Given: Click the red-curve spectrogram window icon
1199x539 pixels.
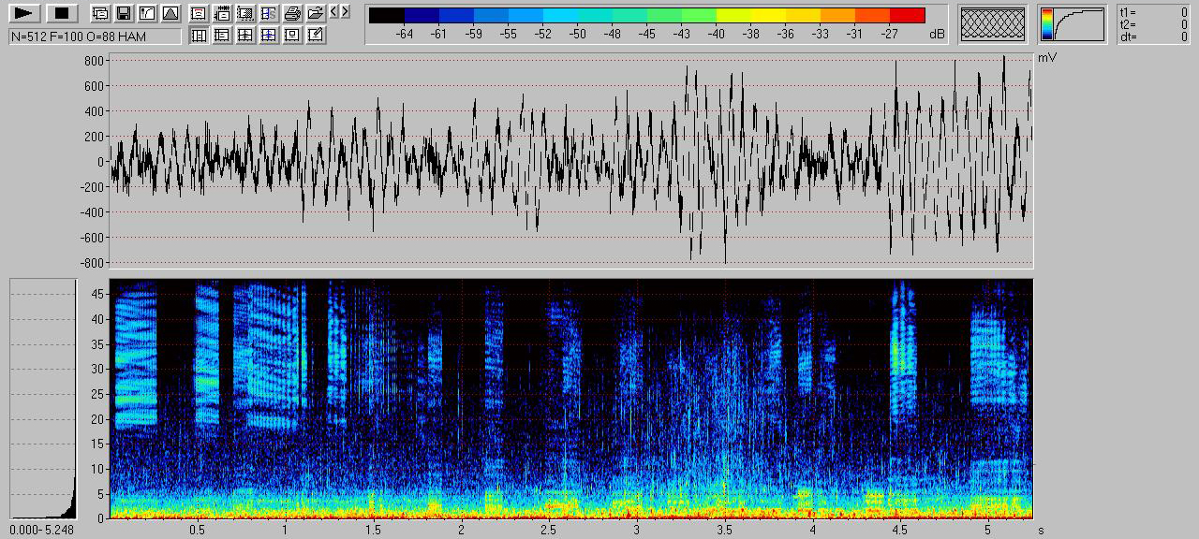Looking at the screenshot, I should (x=199, y=13).
